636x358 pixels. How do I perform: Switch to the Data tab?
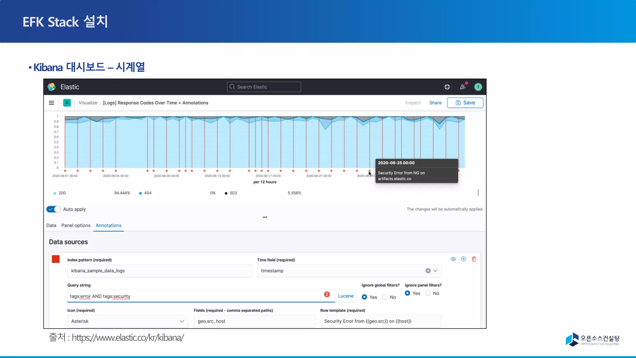(51, 225)
